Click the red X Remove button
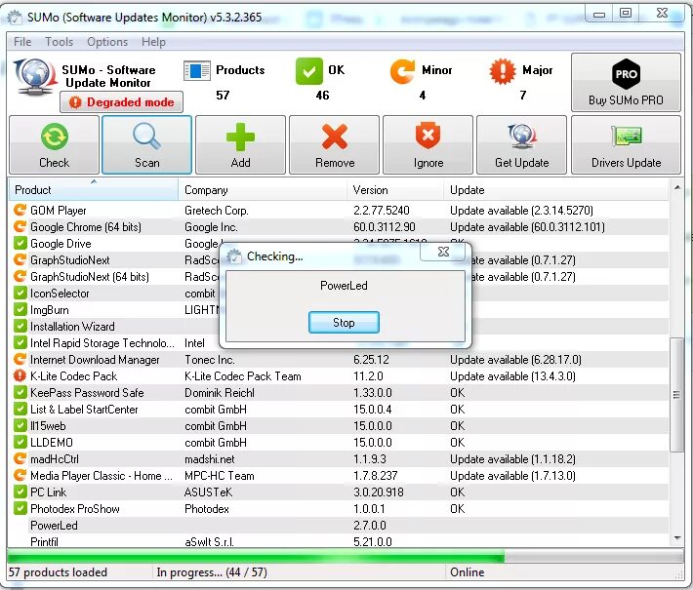Image resolution: width=693 pixels, height=590 pixels. [x=334, y=145]
